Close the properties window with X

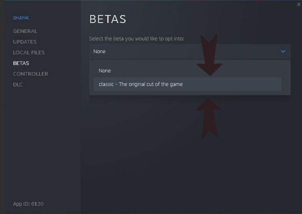click(x=298, y=4)
